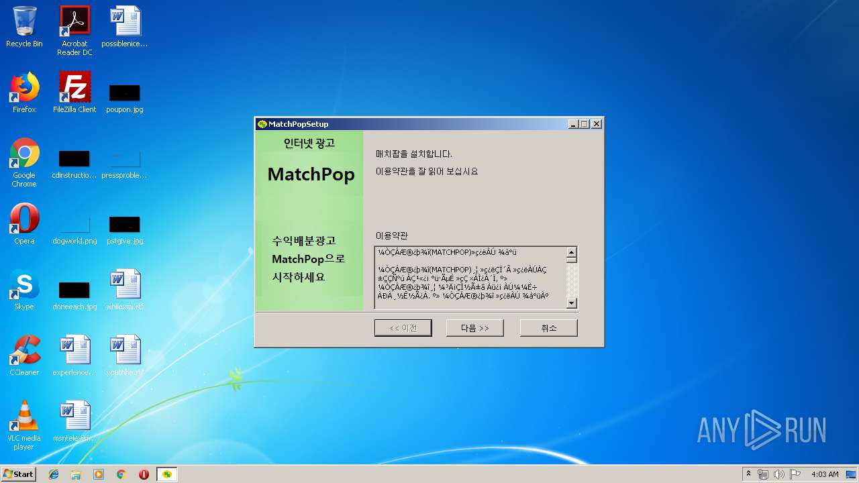Launch Acrobat Reader DC shortcut
Screen dimensions: 859x483
[x=74, y=31]
